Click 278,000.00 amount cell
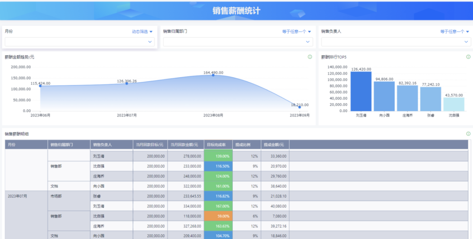Image resolution: width=473 pixels, height=239 pixels. pos(186,156)
